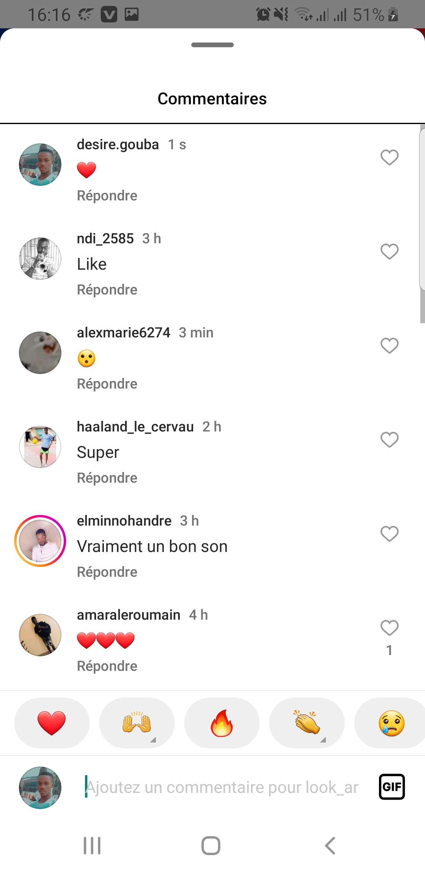This screenshot has height=874, width=425.
Task: Like the "Vraiment un bon son" comment
Action: pyautogui.click(x=389, y=534)
